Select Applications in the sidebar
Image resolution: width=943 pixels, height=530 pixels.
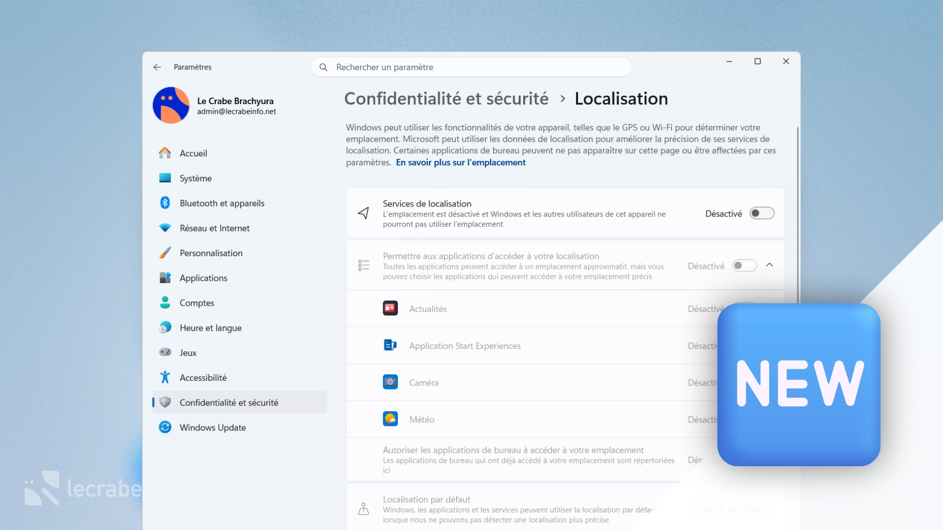pos(239,278)
